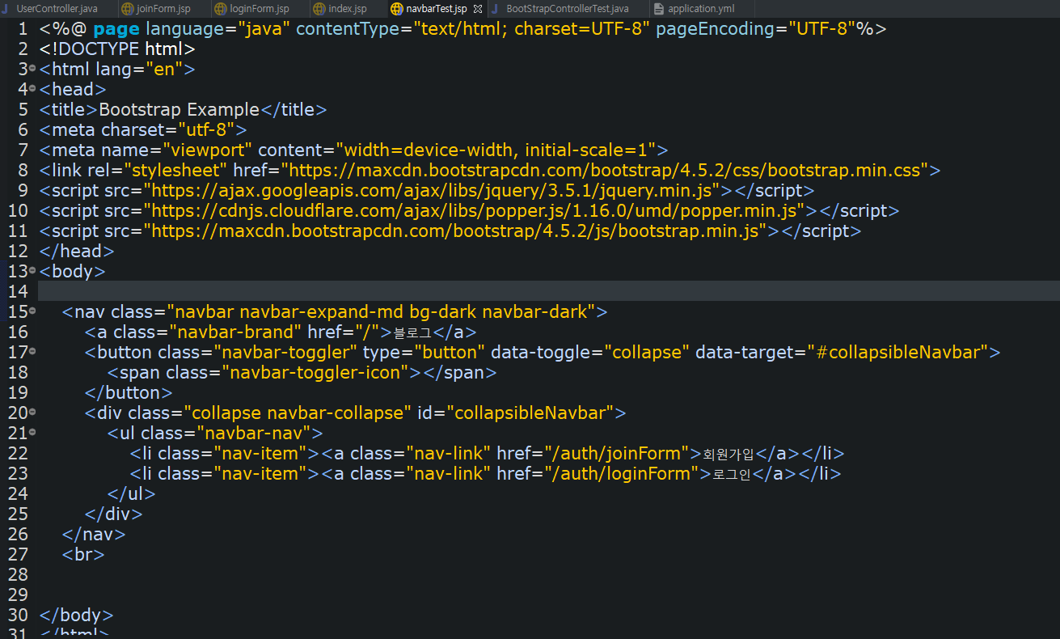Click the "collapse navbar-collapse" class value

point(298,413)
